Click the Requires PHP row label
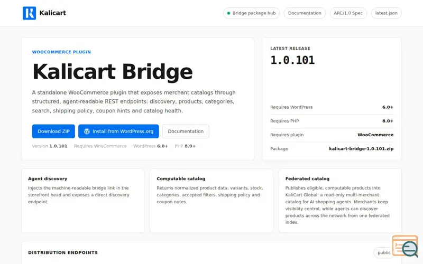423x264 pixels. tap(284, 121)
